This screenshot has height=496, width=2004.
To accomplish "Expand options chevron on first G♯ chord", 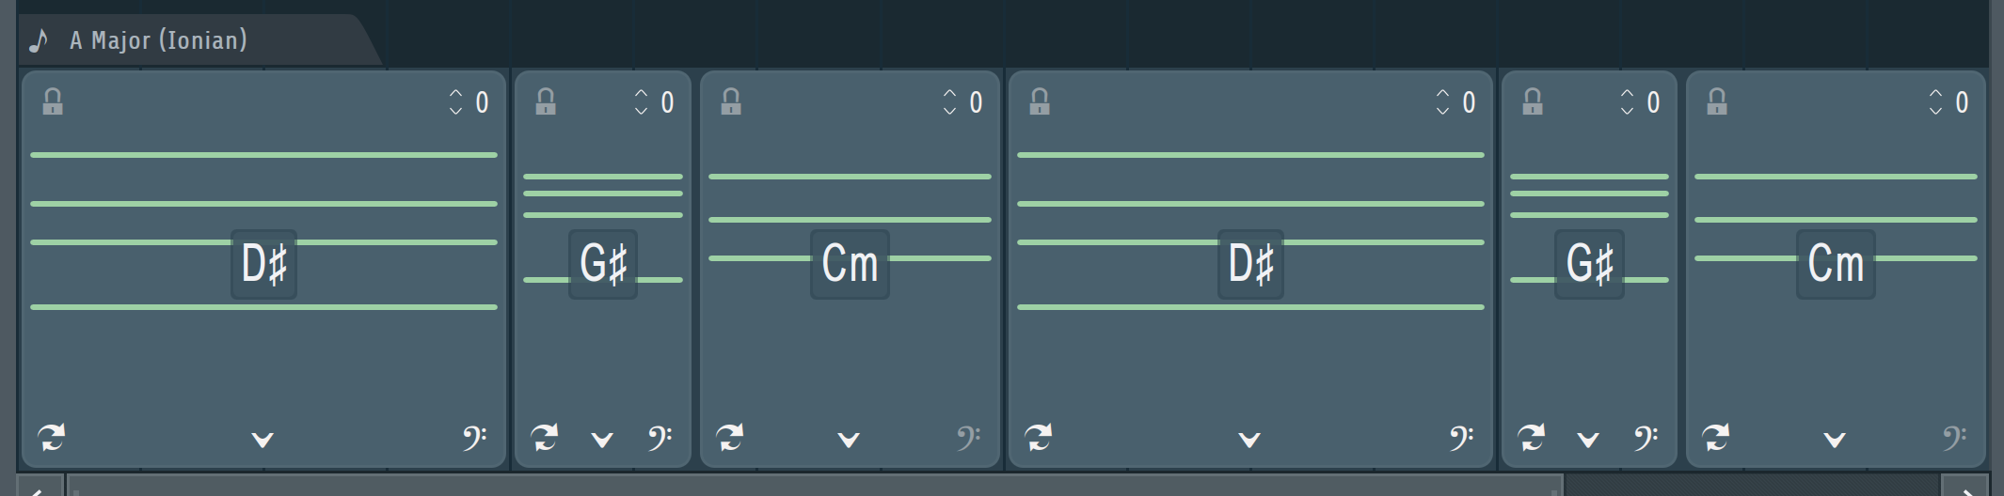I will [x=602, y=439].
